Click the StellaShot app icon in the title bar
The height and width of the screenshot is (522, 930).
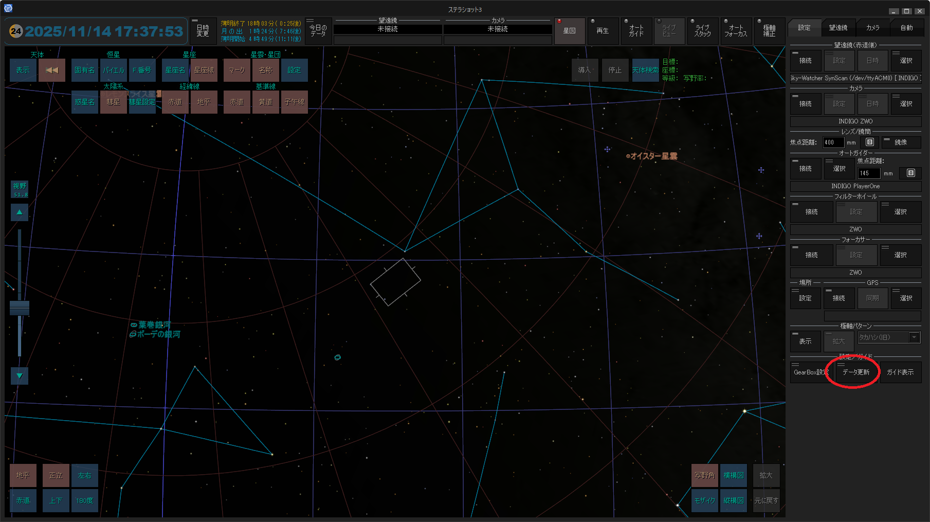pyautogui.click(x=8, y=9)
